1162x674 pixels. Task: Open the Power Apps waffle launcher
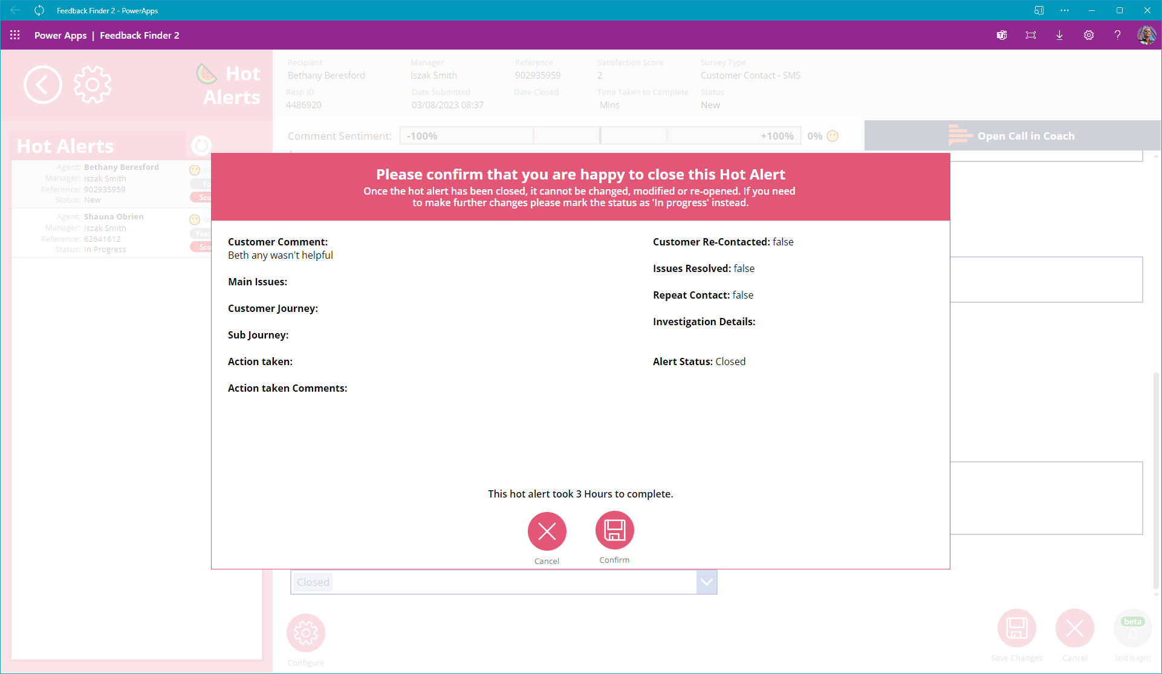pos(15,35)
